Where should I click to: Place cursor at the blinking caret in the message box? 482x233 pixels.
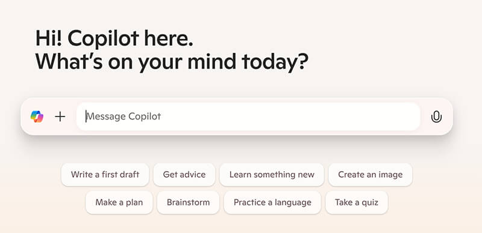pos(86,116)
